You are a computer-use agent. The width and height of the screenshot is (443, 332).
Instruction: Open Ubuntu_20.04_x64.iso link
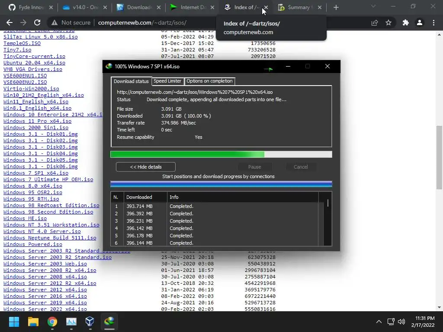[x=34, y=63]
